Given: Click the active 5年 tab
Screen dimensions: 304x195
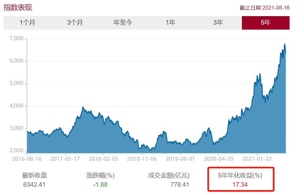Looking at the screenshot, I should point(266,23).
